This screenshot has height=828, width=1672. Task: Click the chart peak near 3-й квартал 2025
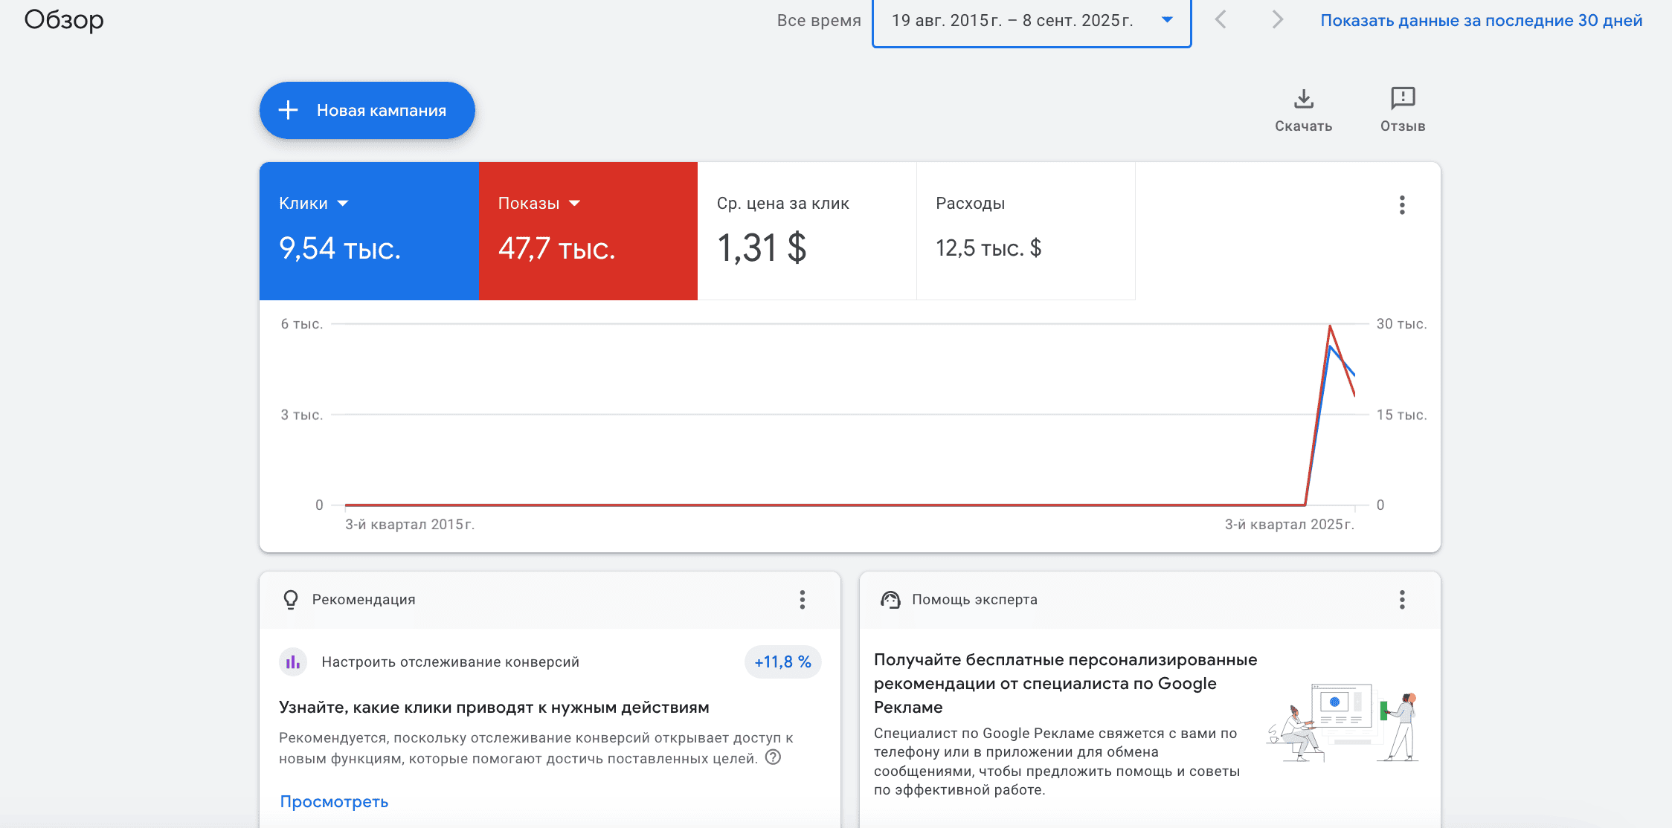(1330, 326)
